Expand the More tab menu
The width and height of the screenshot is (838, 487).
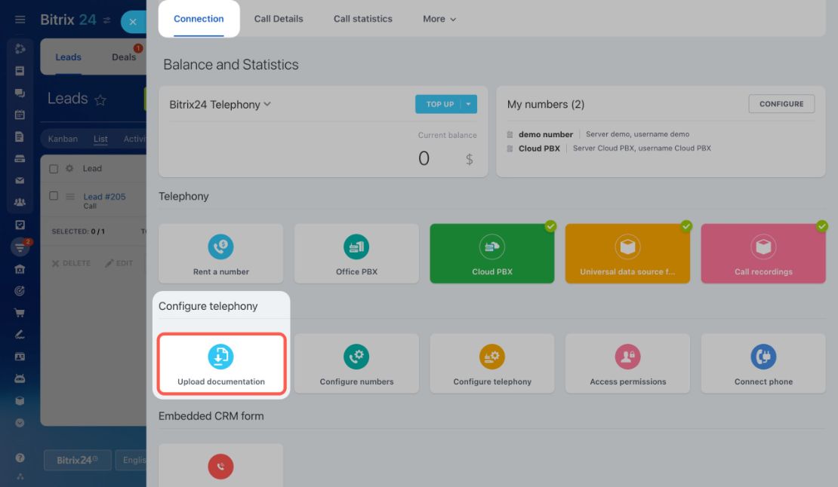[x=439, y=19]
